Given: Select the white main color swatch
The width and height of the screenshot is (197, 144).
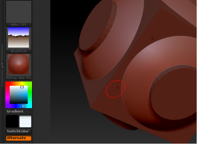Looking at the screenshot, I should click(25, 121).
